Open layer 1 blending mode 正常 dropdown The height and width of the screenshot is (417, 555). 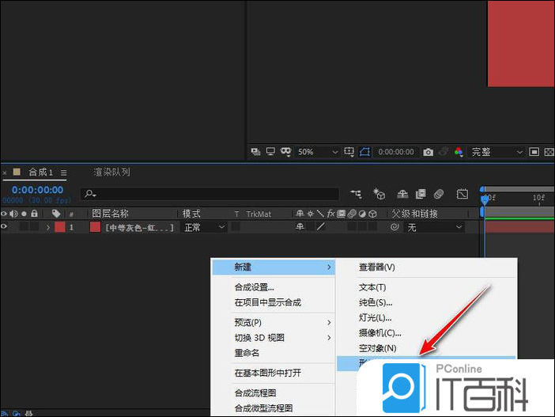(x=204, y=227)
